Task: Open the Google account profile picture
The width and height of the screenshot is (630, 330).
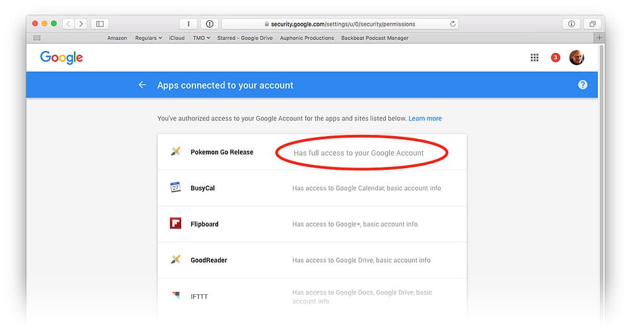Action: pyautogui.click(x=576, y=57)
